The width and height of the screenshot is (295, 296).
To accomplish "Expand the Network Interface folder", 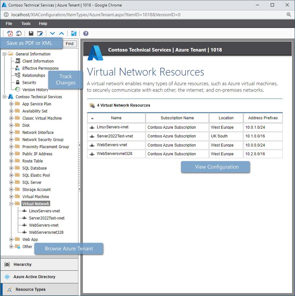I will coord(11,133).
